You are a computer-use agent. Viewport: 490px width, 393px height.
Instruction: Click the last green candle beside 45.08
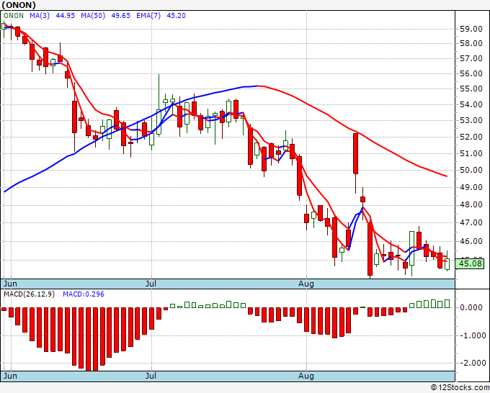tap(447, 264)
